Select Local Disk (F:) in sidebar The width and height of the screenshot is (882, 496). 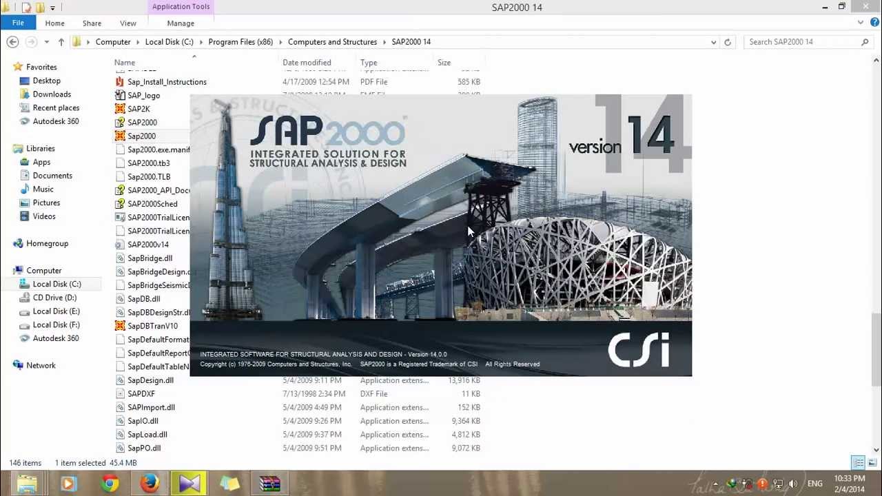(x=56, y=324)
